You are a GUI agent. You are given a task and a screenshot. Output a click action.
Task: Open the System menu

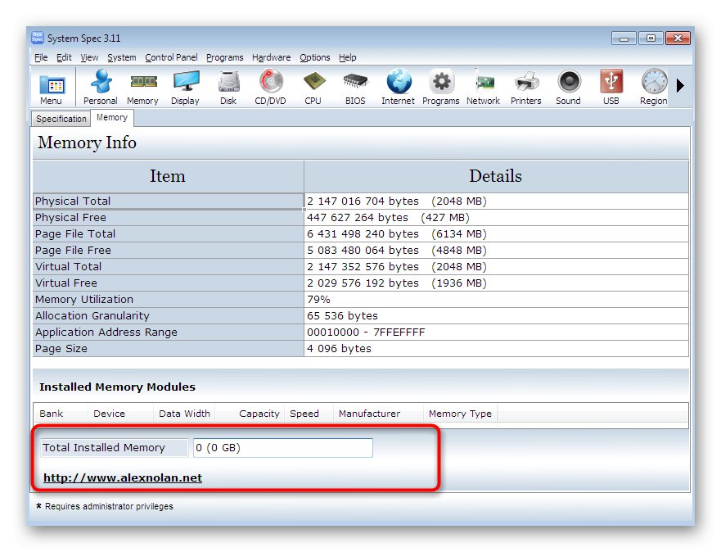click(x=122, y=57)
